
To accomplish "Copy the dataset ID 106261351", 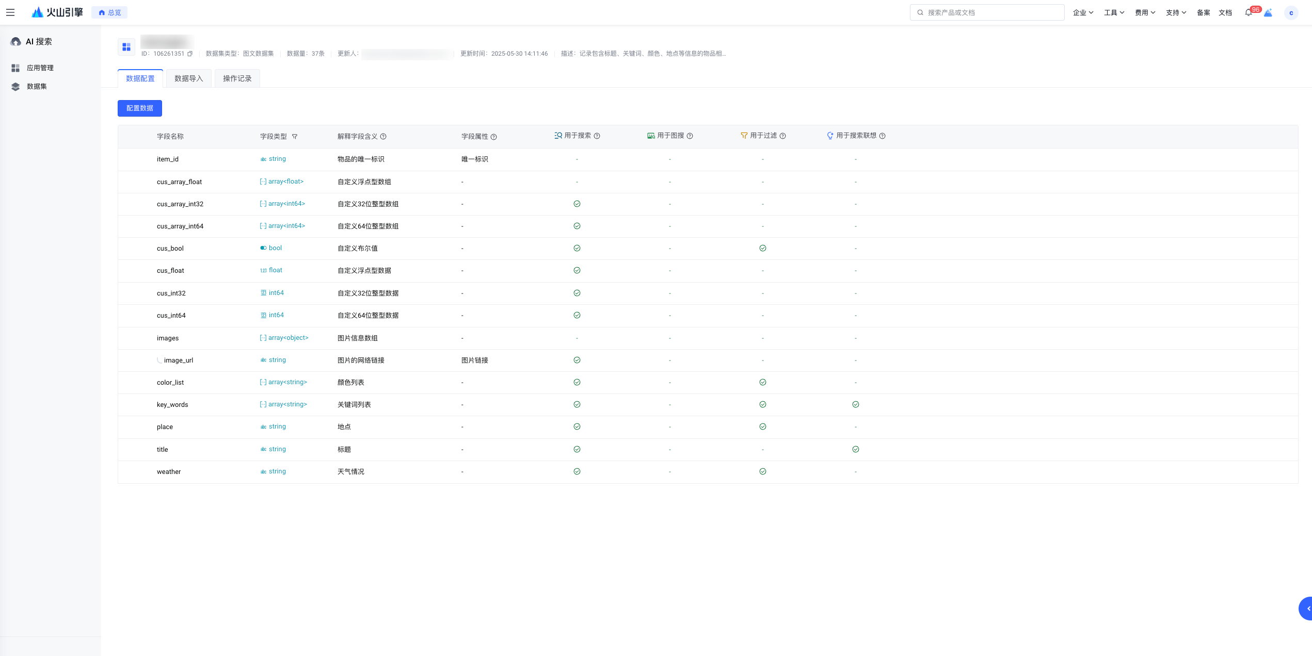I will pos(190,54).
